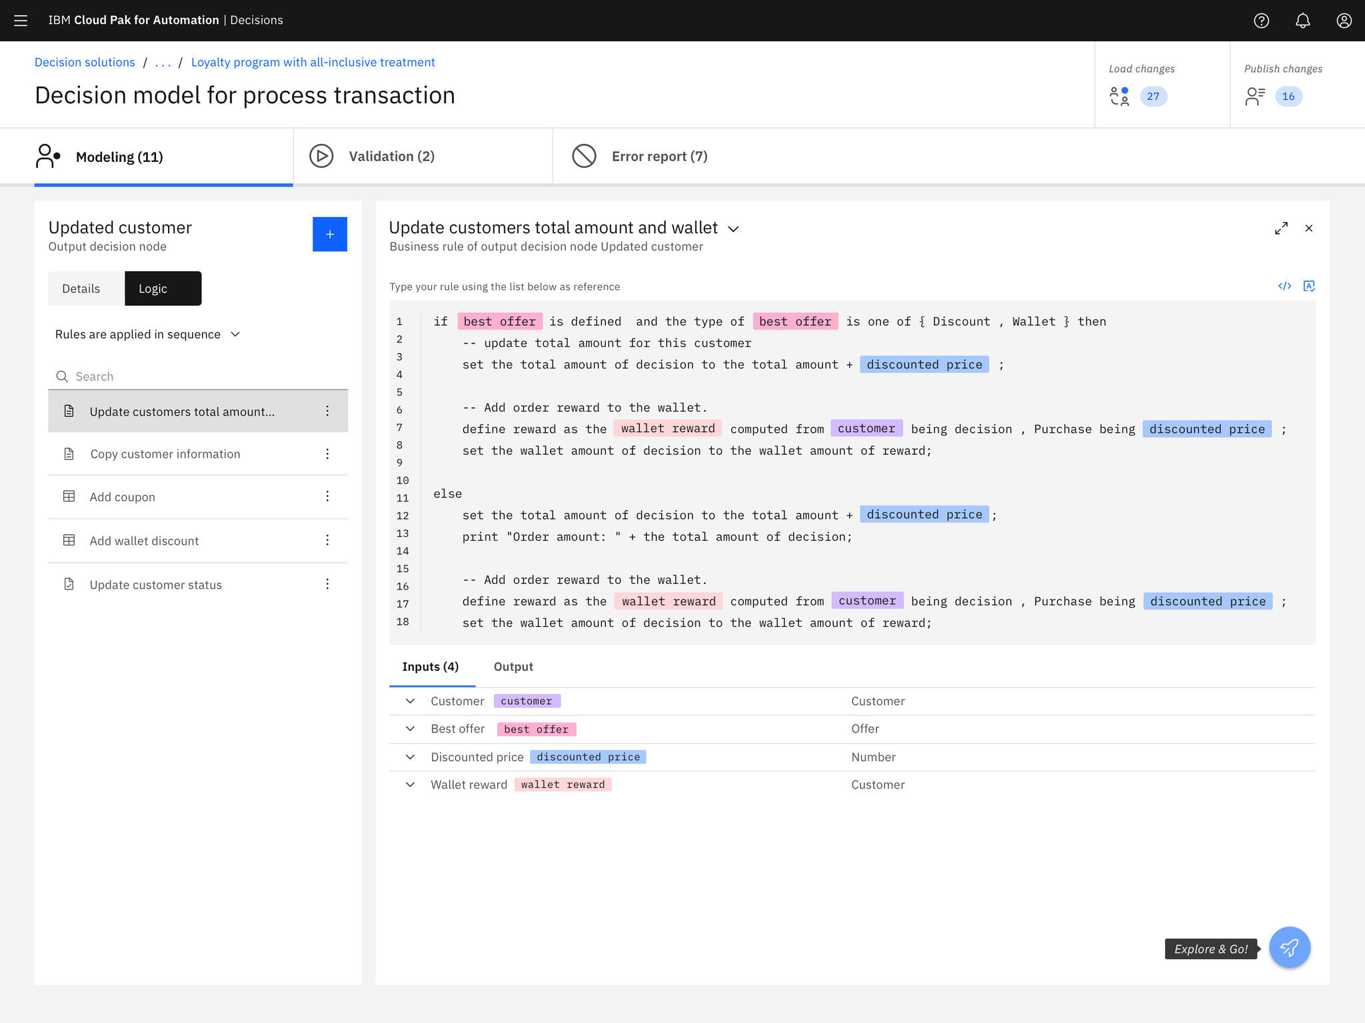Image resolution: width=1365 pixels, height=1023 pixels.
Task: Expand the Best offer input row
Action: (410, 729)
